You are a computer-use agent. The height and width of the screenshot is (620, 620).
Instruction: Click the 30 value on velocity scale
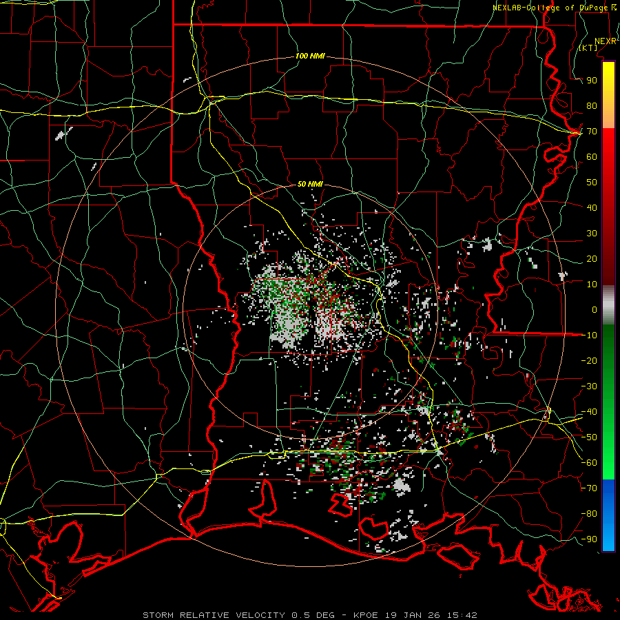pos(592,234)
